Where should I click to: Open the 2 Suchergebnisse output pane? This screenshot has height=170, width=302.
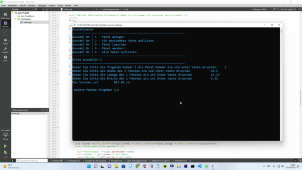(72, 161)
